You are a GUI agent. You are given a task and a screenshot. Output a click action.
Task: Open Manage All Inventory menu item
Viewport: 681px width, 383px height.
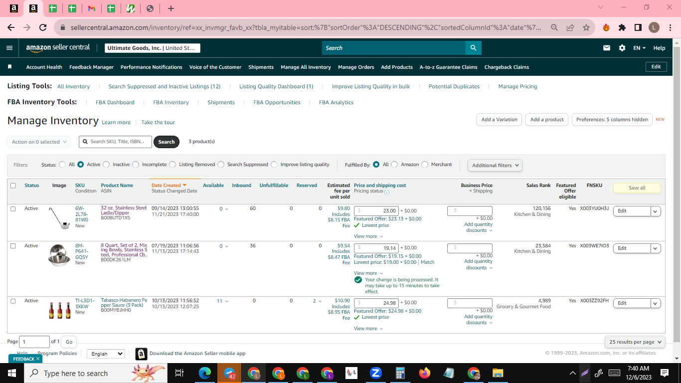point(306,67)
